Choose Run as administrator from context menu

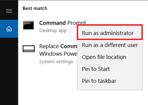108,33
